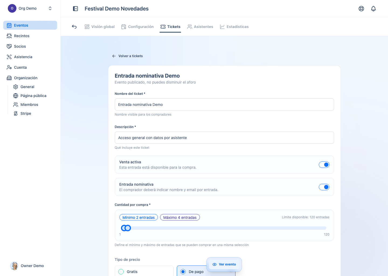Viewport: 388px width, 276px height.
Task: Open Socios in the sidebar
Action: pos(30,46)
